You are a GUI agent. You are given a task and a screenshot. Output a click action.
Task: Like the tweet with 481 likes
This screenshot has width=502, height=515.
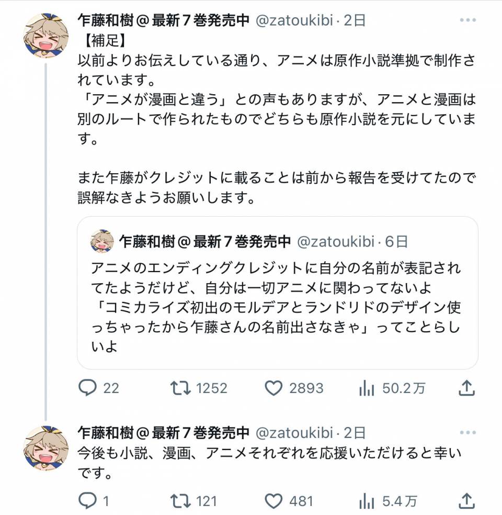(x=273, y=501)
